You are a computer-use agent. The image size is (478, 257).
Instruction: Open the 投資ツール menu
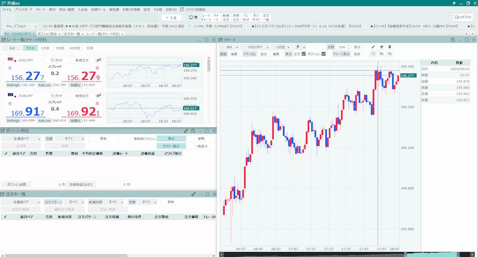(98, 10)
